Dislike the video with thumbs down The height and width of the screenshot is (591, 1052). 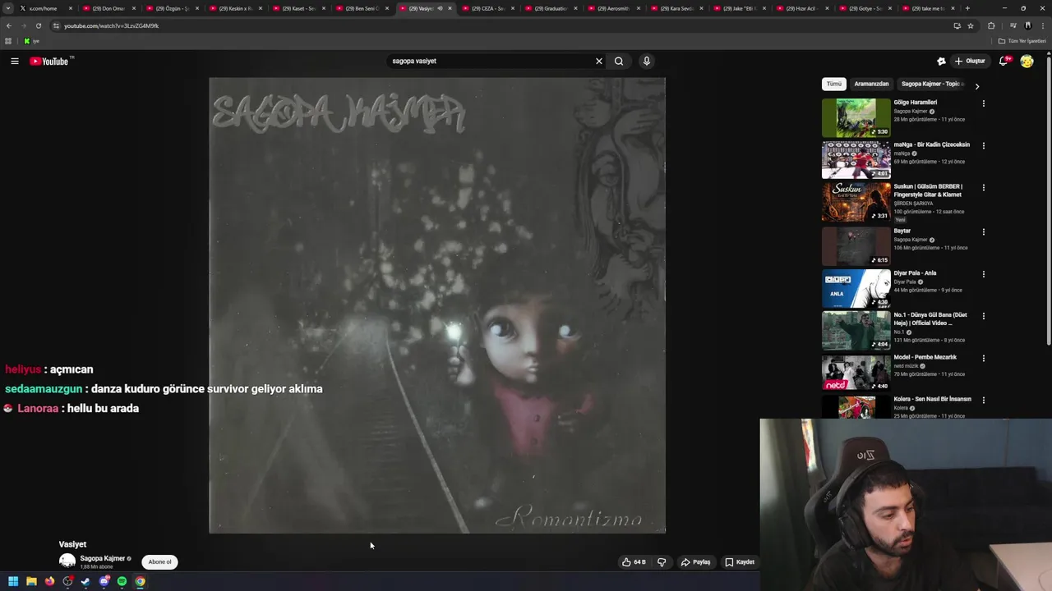pyautogui.click(x=661, y=562)
